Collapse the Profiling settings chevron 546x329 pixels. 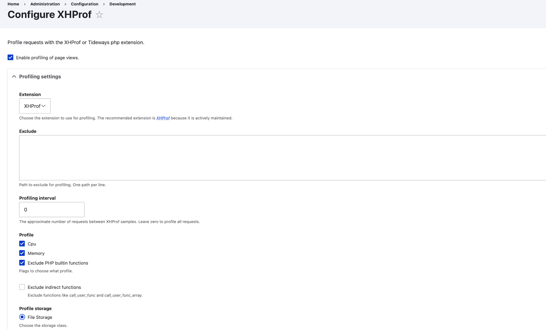click(14, 77)
